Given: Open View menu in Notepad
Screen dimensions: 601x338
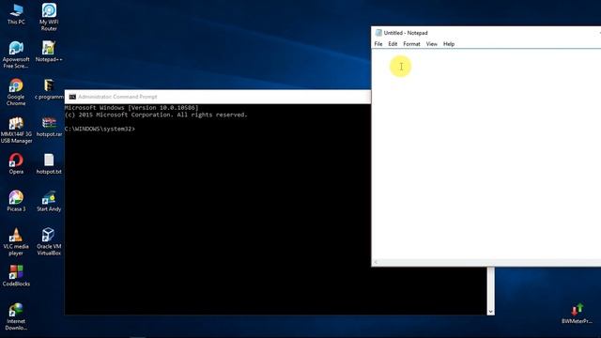Looking at the screenshot, I should 432,44.
